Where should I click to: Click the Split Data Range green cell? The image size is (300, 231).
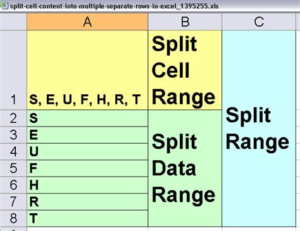185,168
